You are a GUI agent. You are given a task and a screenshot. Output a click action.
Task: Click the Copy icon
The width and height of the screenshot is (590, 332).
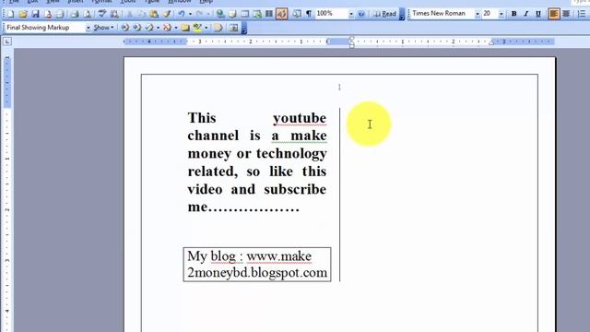[x=141, y=15]
